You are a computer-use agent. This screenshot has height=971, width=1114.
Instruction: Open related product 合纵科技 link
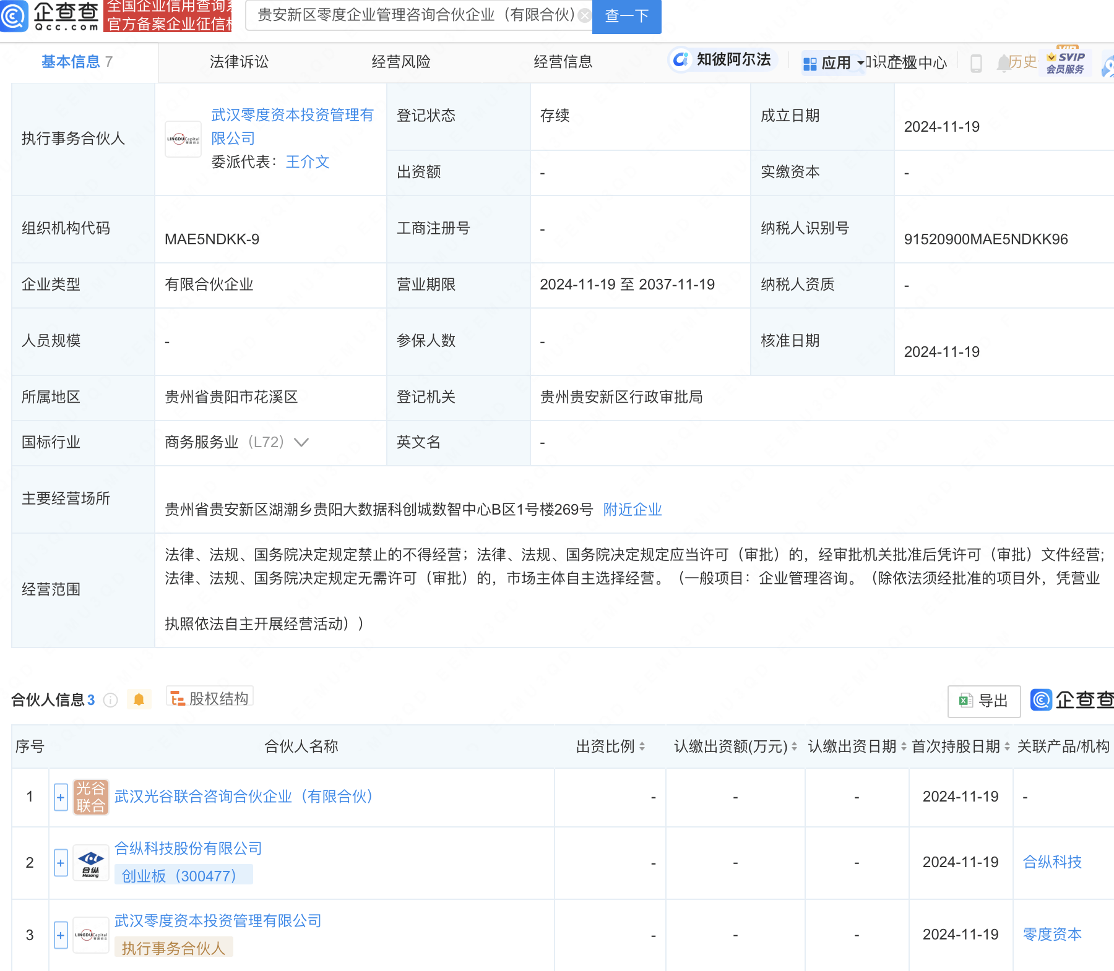(x=1052, y=862)
